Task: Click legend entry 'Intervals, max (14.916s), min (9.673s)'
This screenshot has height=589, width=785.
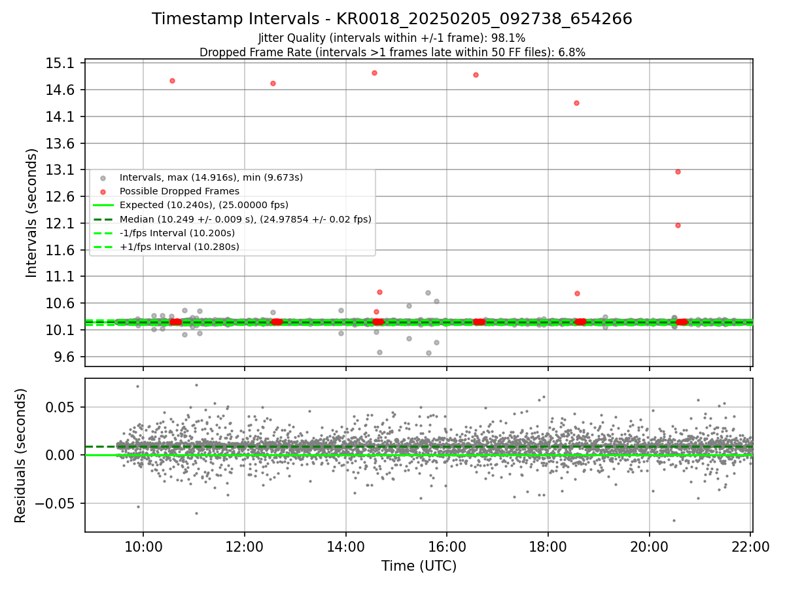Action: pos(211,177)
